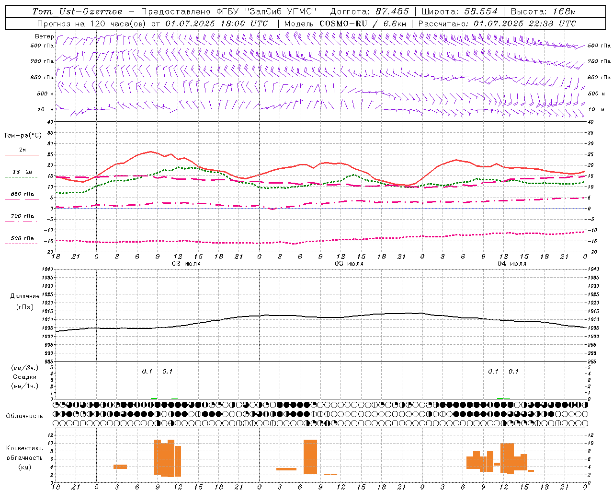Click the (мм/1ч.) precipitation unit label
613x491 pixels.
[25, 386]
